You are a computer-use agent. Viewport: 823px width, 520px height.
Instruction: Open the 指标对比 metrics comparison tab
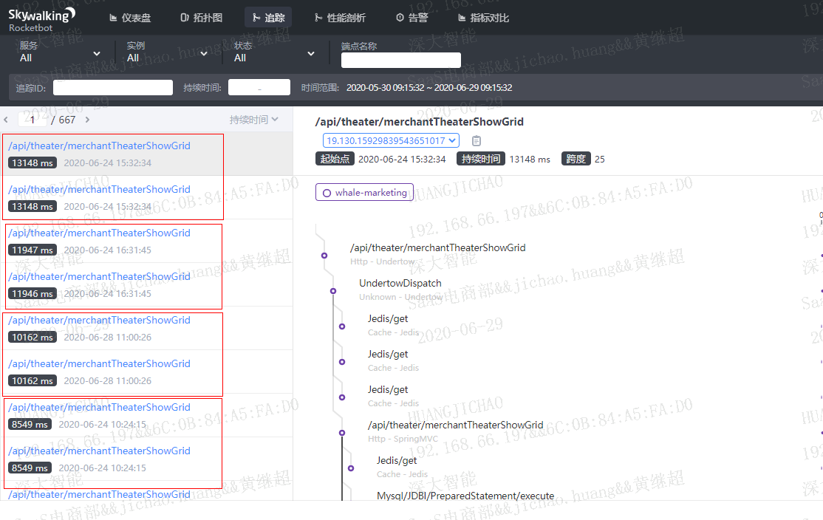point(483,18)
